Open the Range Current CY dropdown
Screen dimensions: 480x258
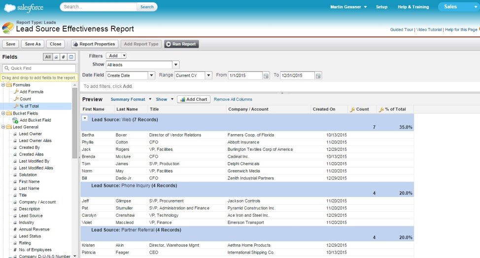(208, 75)
